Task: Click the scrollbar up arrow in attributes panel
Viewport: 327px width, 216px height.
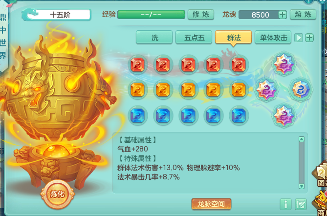Action: [302, 139]
